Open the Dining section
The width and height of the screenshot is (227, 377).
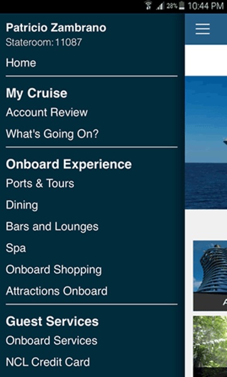(x=22, y=205)
